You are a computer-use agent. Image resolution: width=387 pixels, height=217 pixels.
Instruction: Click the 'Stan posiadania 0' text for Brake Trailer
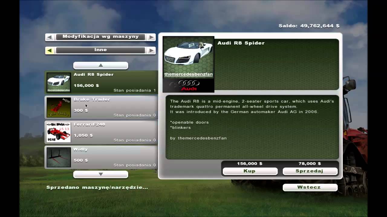point(135,115)
